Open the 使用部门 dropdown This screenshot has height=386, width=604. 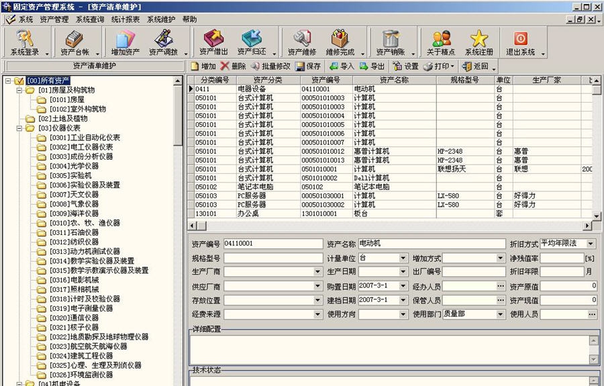501,314
